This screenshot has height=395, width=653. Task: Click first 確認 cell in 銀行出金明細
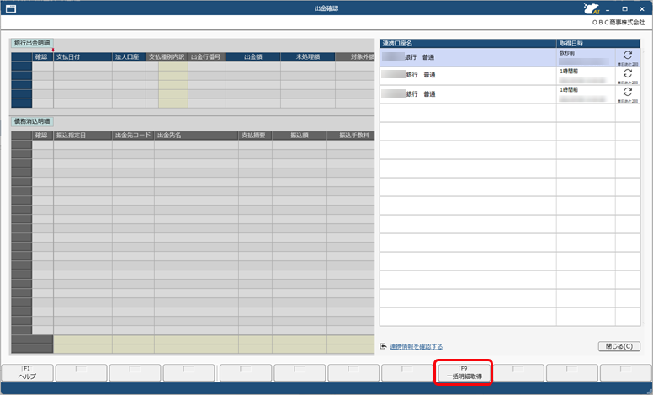coord(42,67)
